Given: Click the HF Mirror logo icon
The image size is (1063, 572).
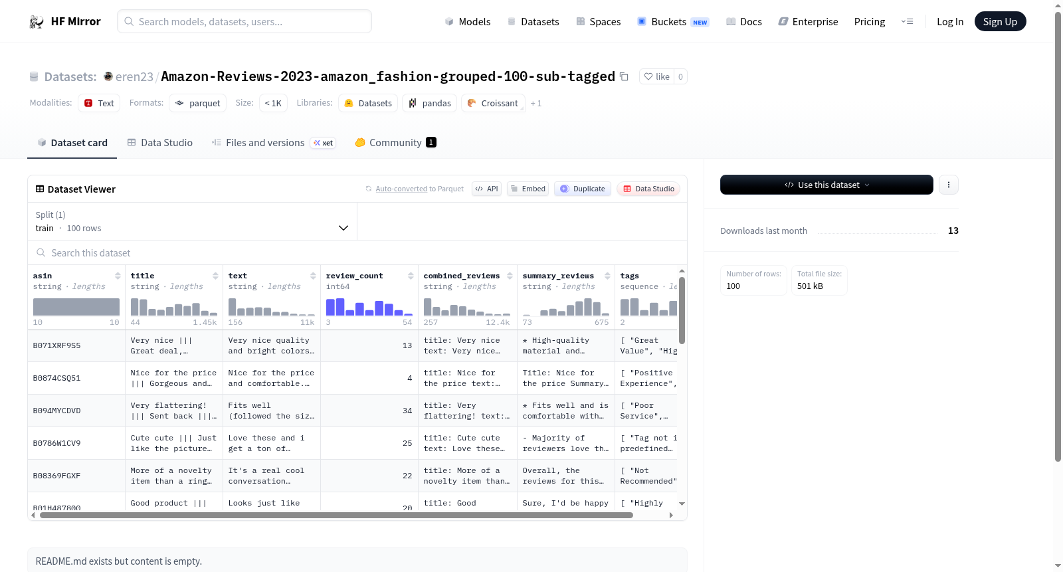Looking at the screenshot, I should point(37,22).
